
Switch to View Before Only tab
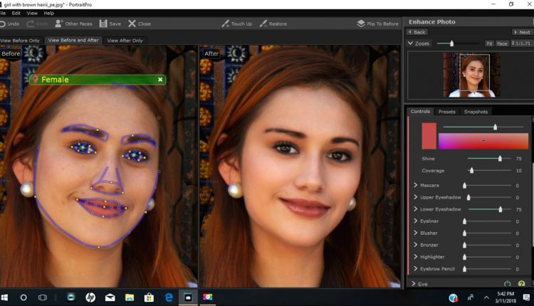(20, 41)
